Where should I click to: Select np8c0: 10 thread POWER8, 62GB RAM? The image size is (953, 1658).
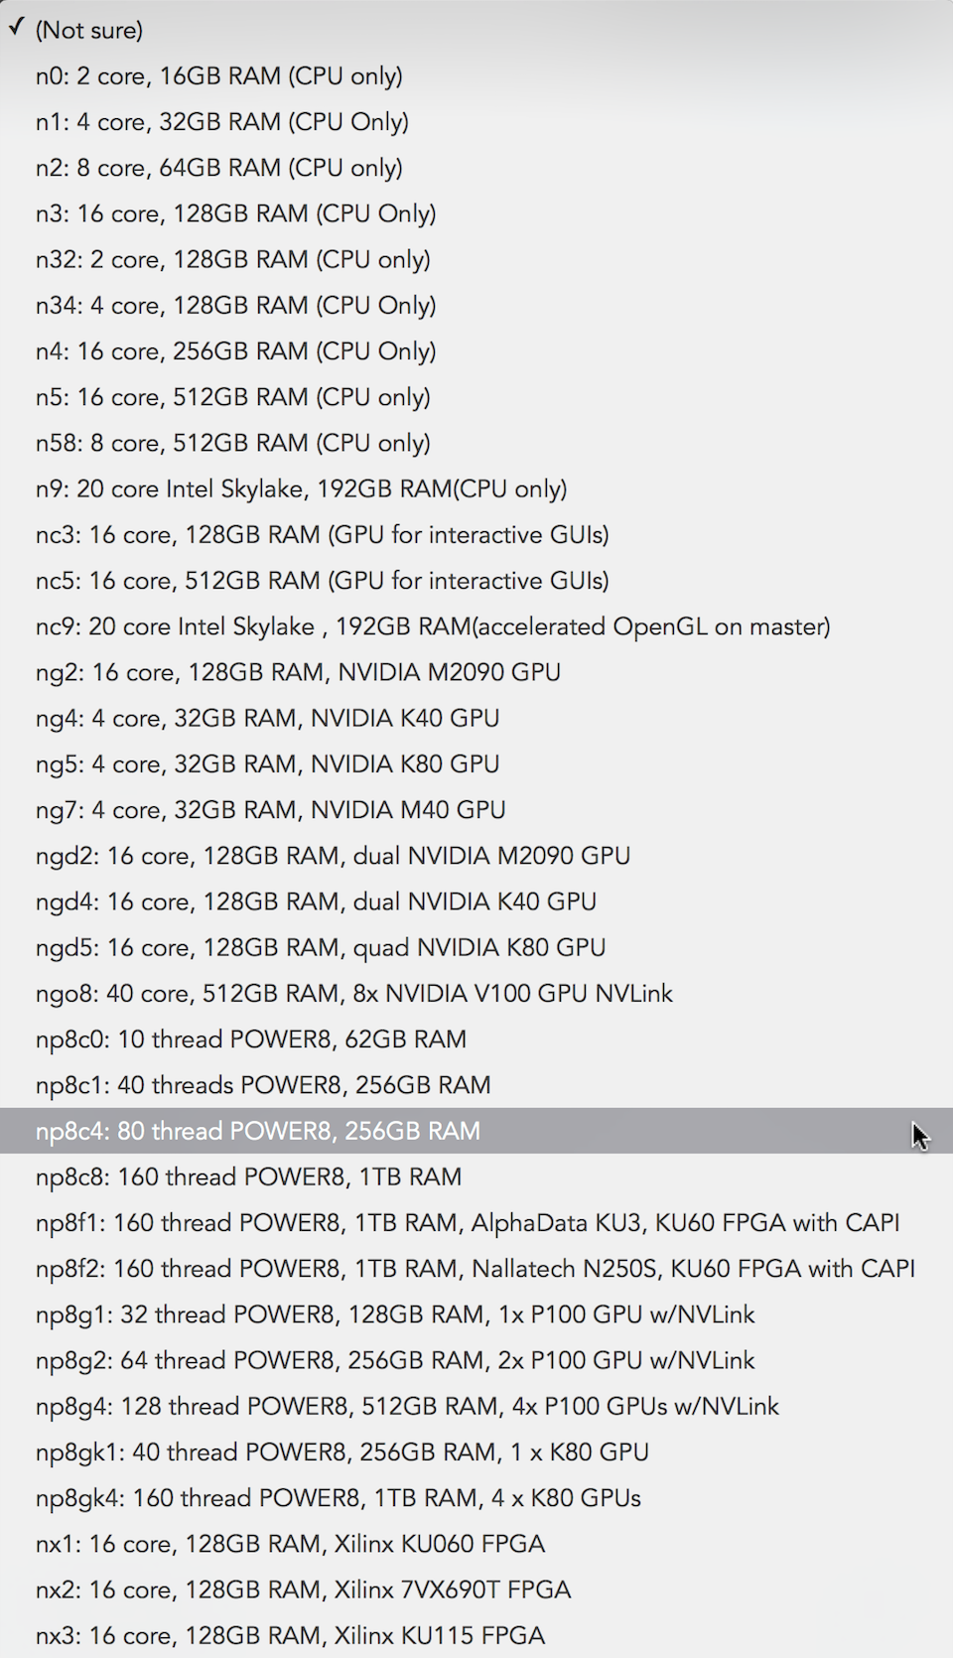(x=476, y=1039)
